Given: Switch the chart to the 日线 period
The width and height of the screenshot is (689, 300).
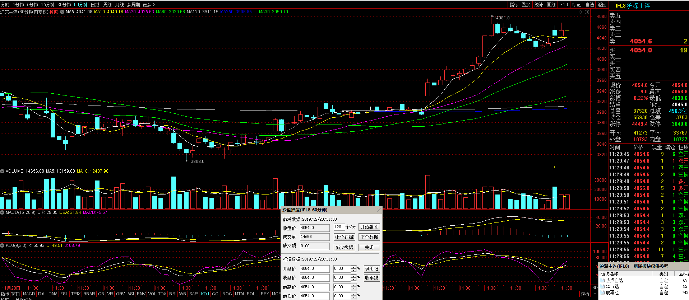Looking at the screenshot, I should click(95, 5).
